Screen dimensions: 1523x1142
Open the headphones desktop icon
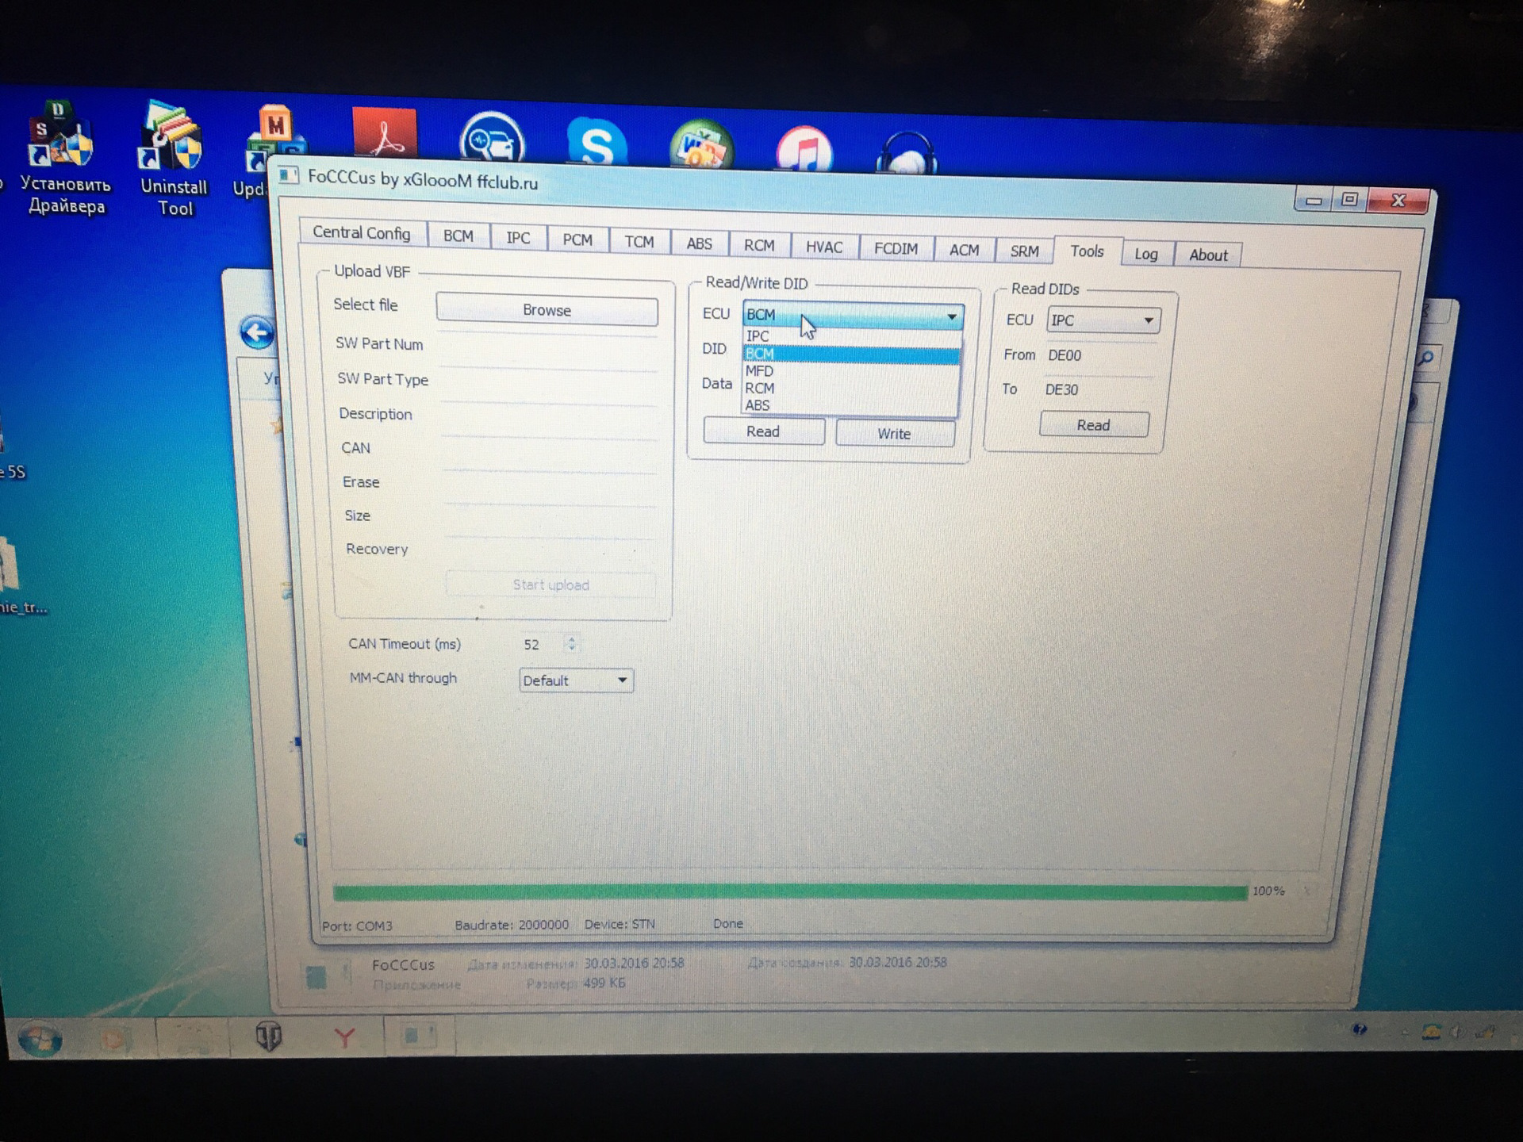907,153
